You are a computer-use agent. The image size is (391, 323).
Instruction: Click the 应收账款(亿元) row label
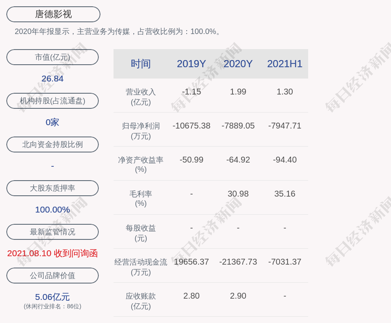click(141, 301)
